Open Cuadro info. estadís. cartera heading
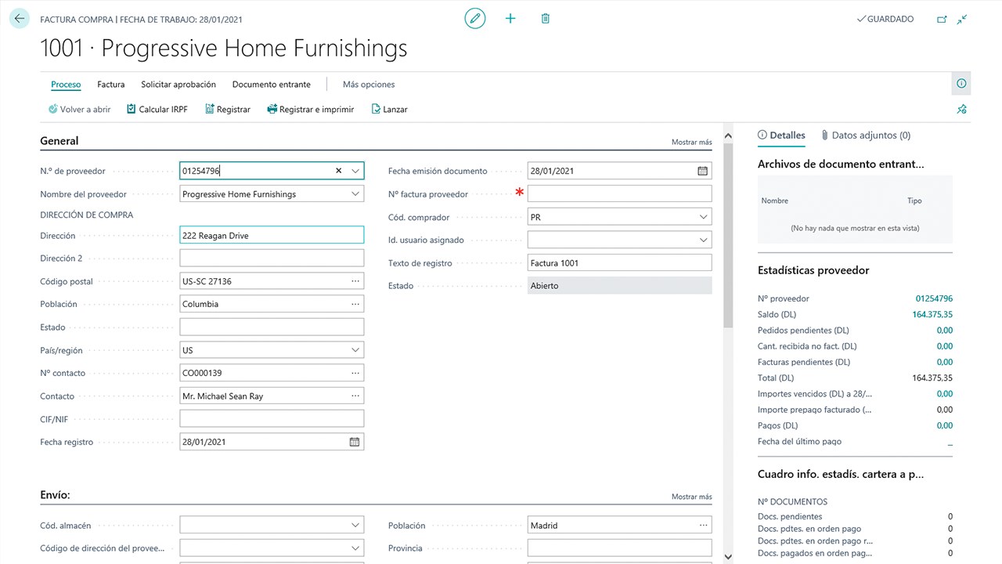The image size is (1002, 564). [x=841, y=475]
